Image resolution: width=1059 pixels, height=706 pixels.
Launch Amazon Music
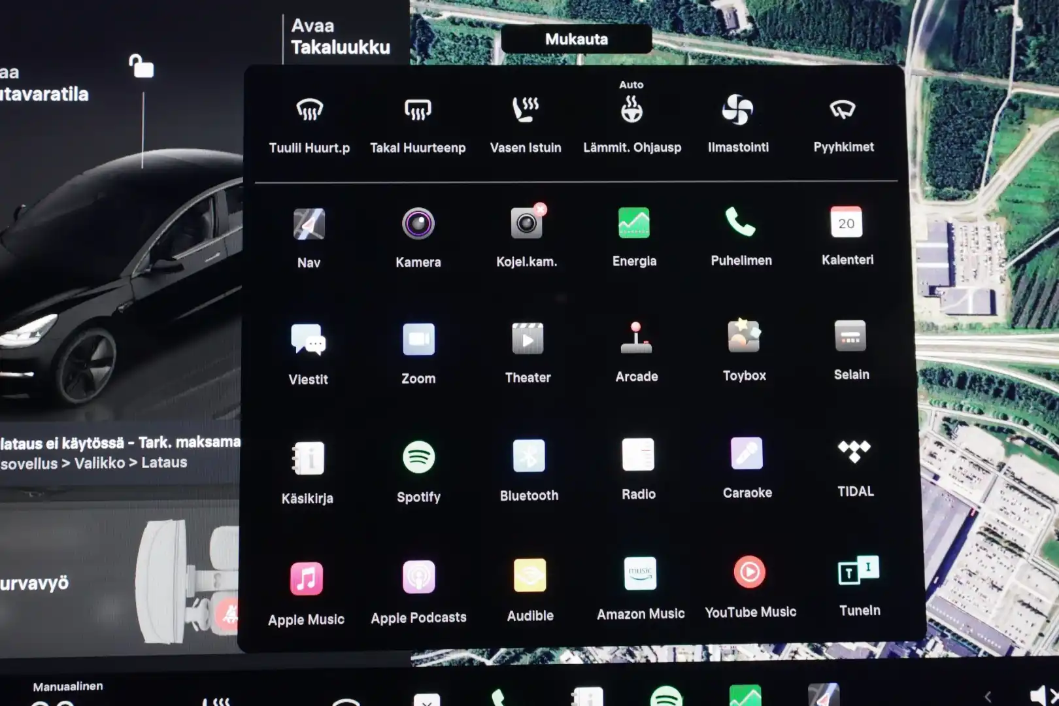tap(640, 574)
